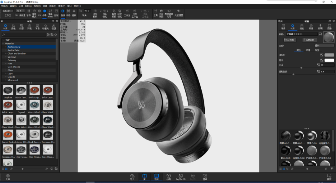The width and height of the screenshot is (336, 183).
Task: Click the white Specular (高光) color swatch
Action: coord(329,60)
